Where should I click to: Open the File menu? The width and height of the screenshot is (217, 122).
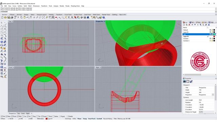coord(2,6)
